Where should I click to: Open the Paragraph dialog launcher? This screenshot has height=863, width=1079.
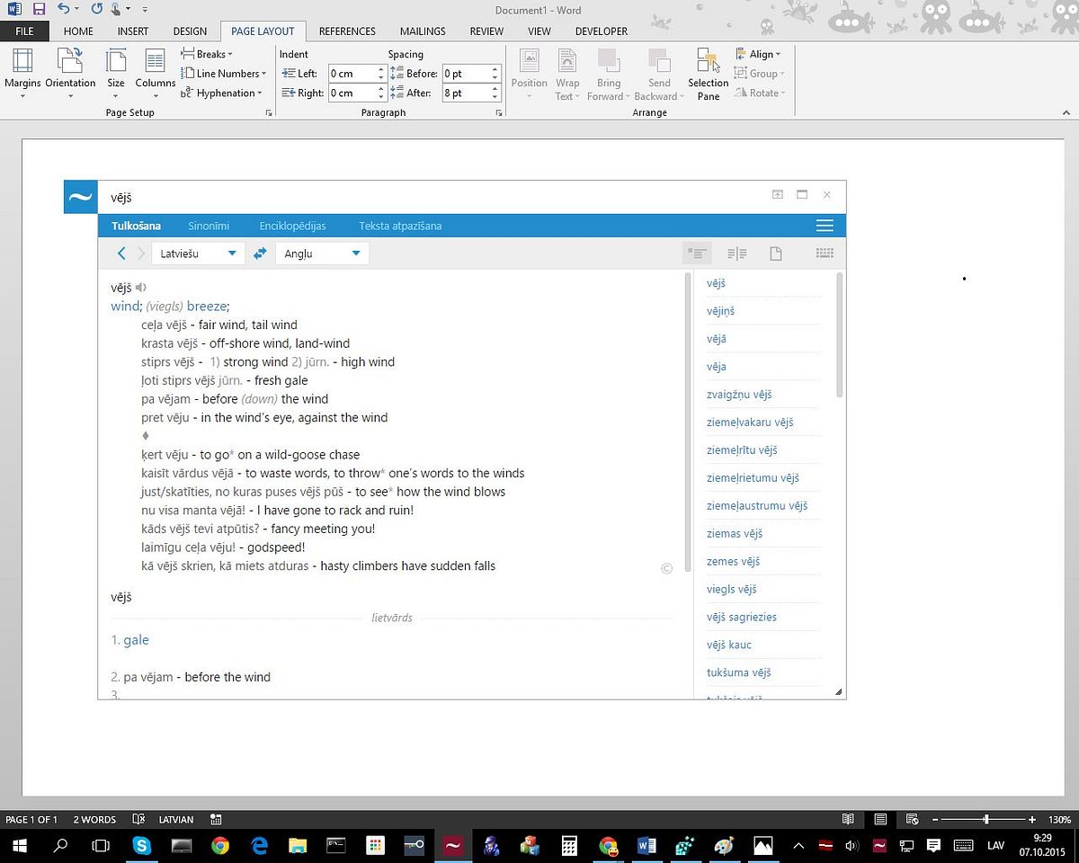(499, 113)
